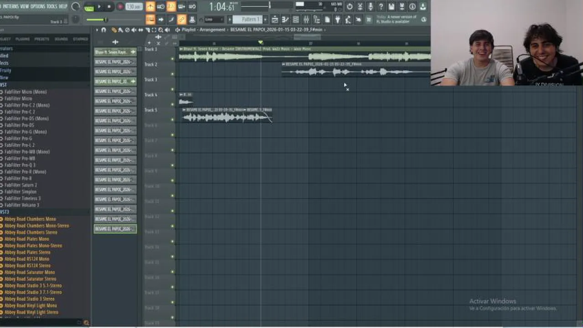This screenshot has height=328, width=583.
Task: Open one-click audio recording microphone
Action: pyautogui.click(x=370, y=6)
